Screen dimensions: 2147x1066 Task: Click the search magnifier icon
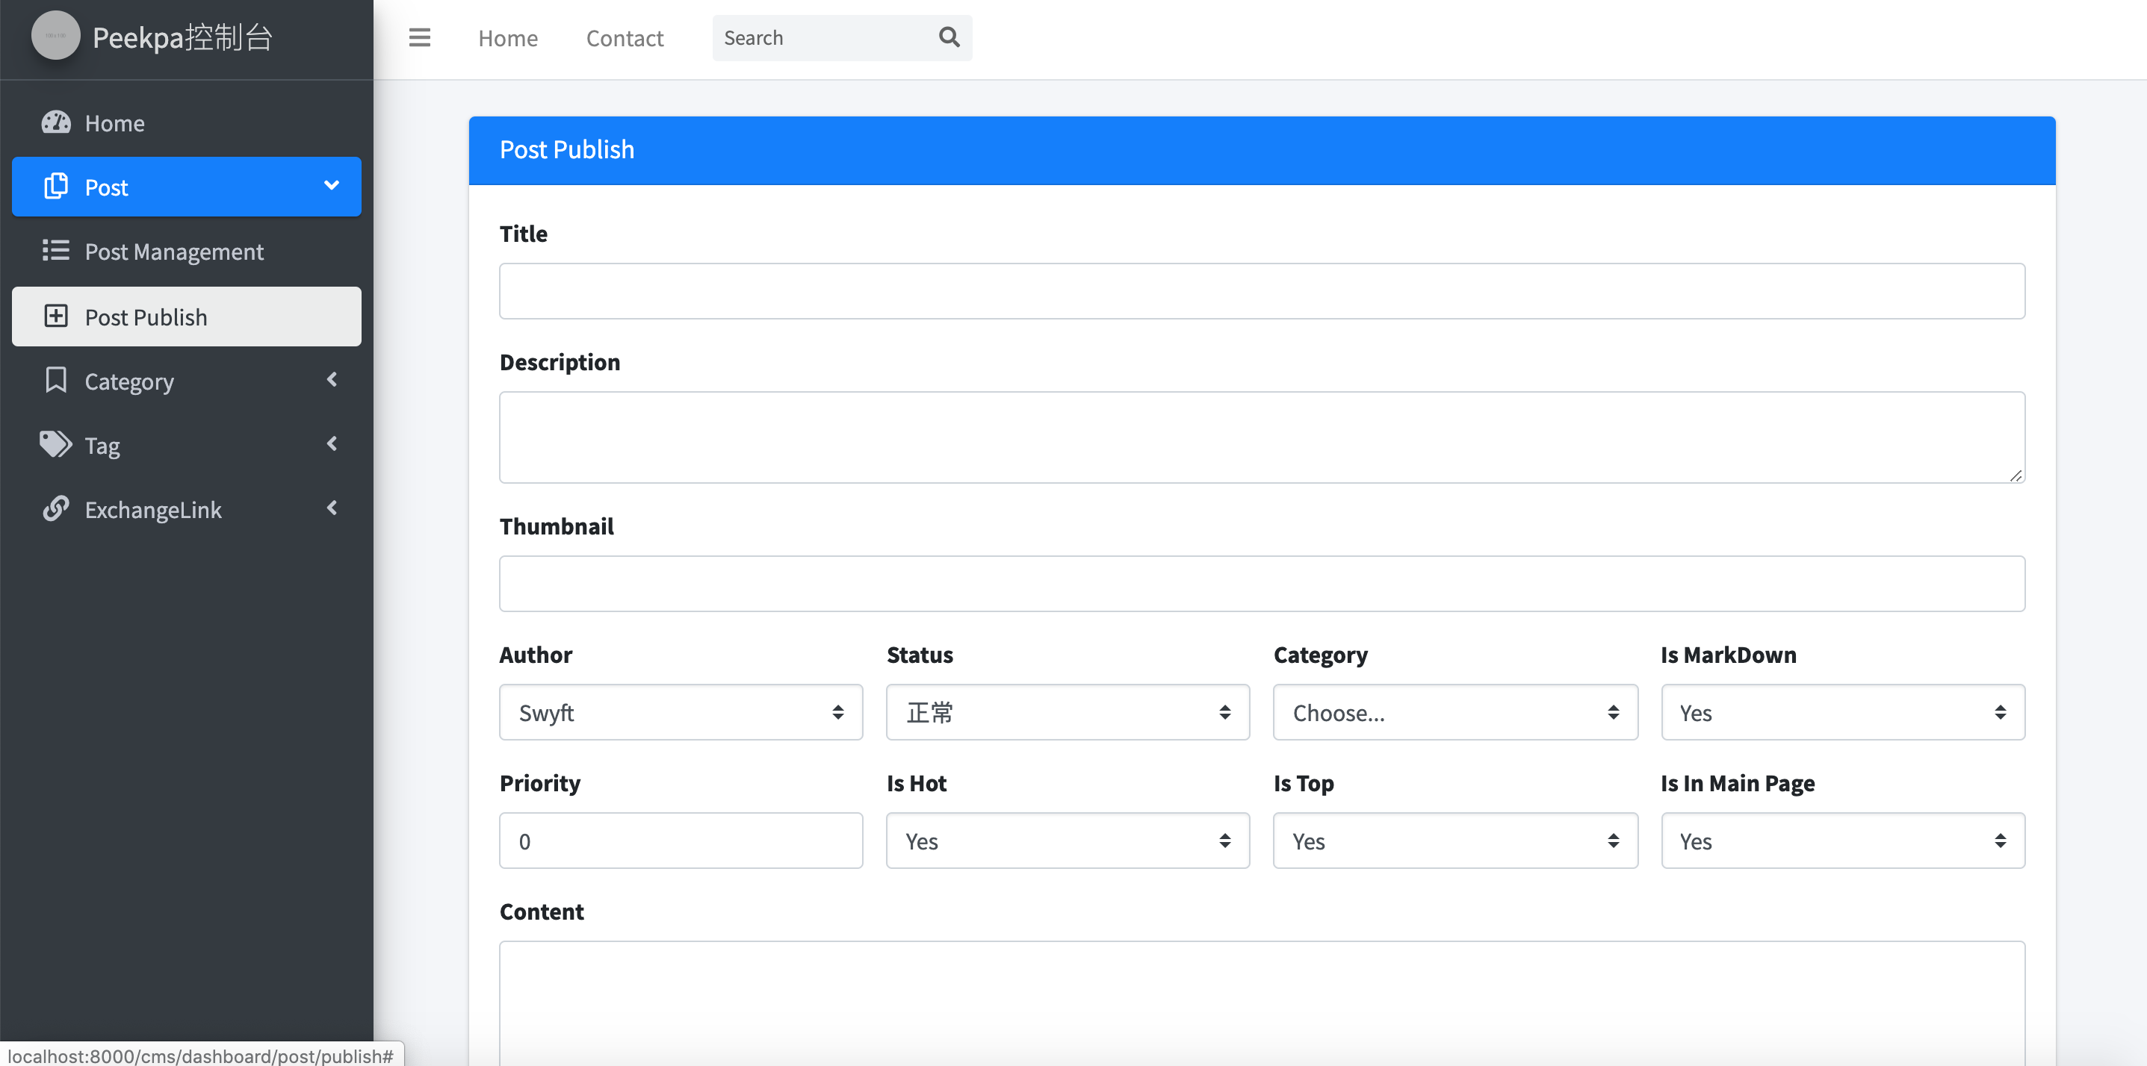pos(949,37)
